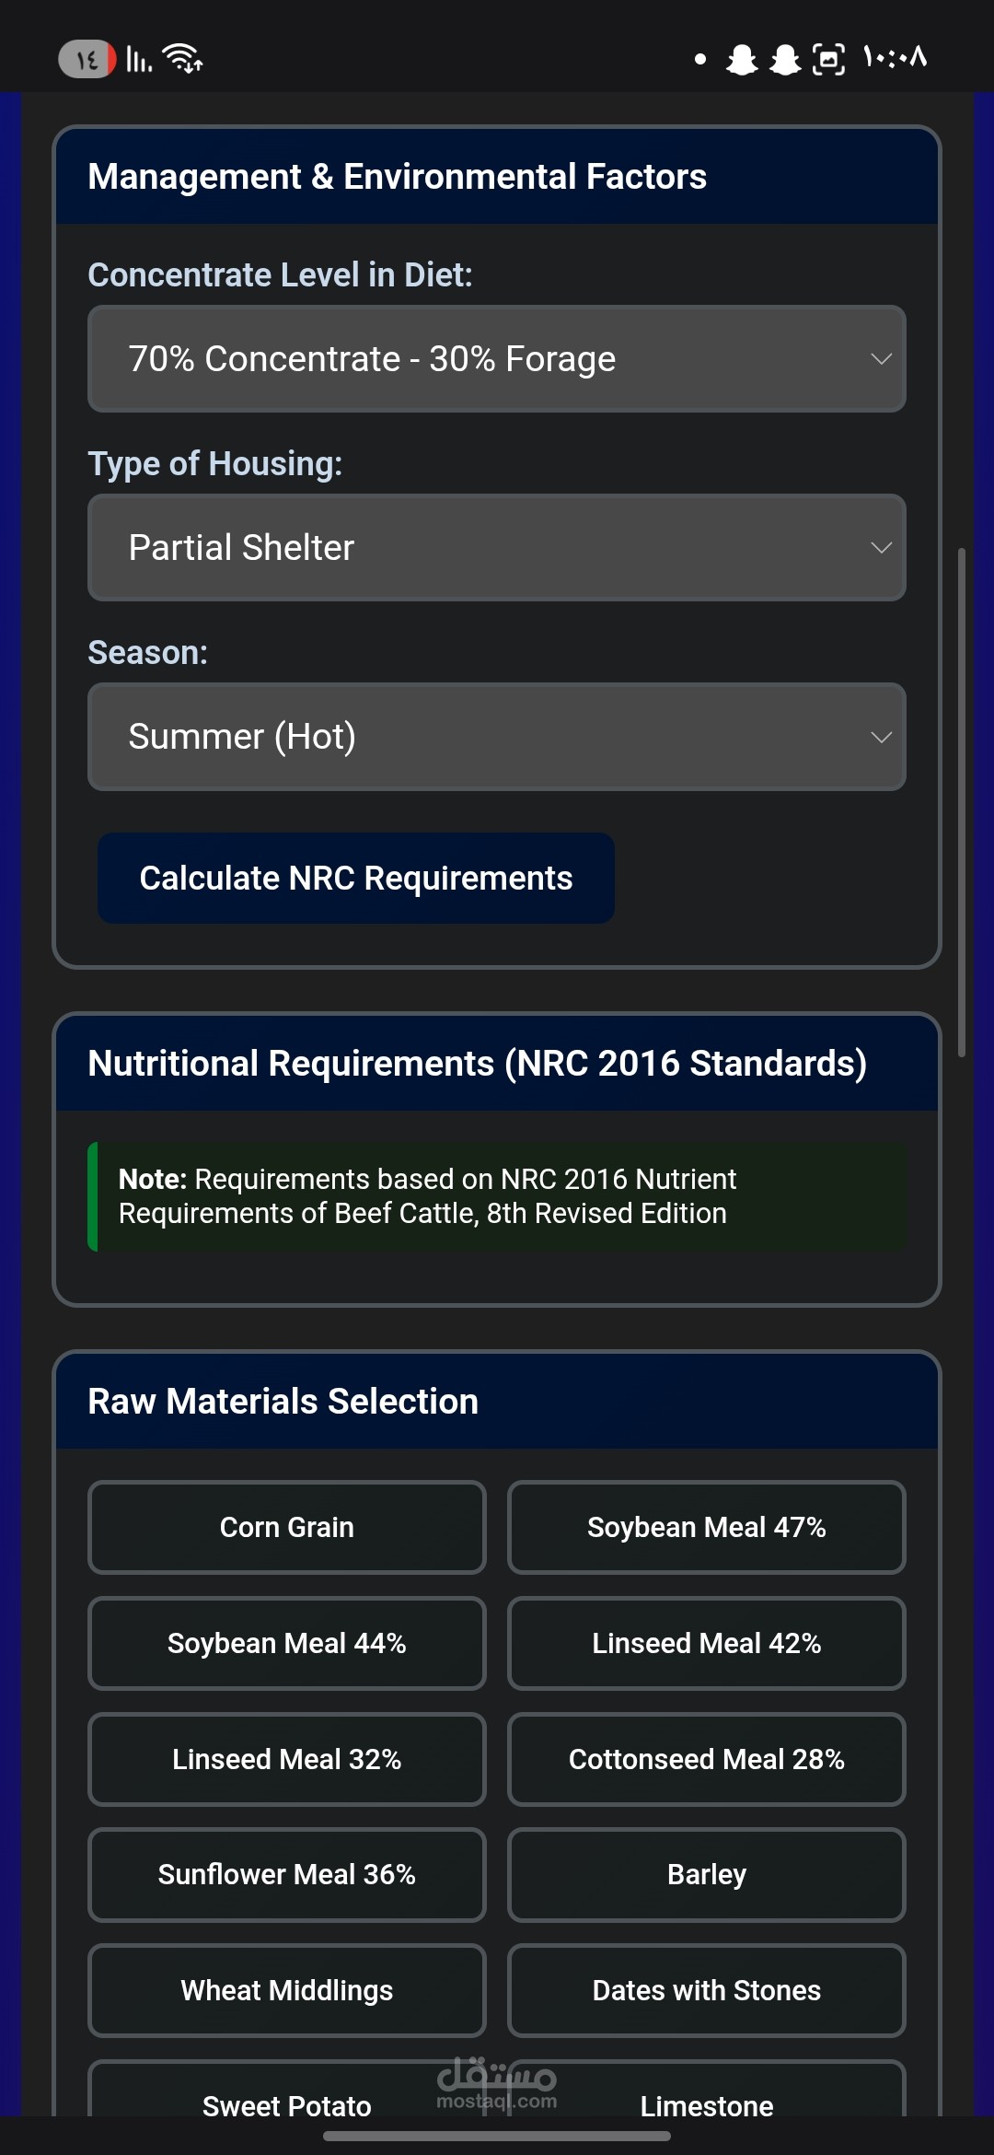
Task: Tap the battery indicator in status bar
Action: tap(87, 60)
